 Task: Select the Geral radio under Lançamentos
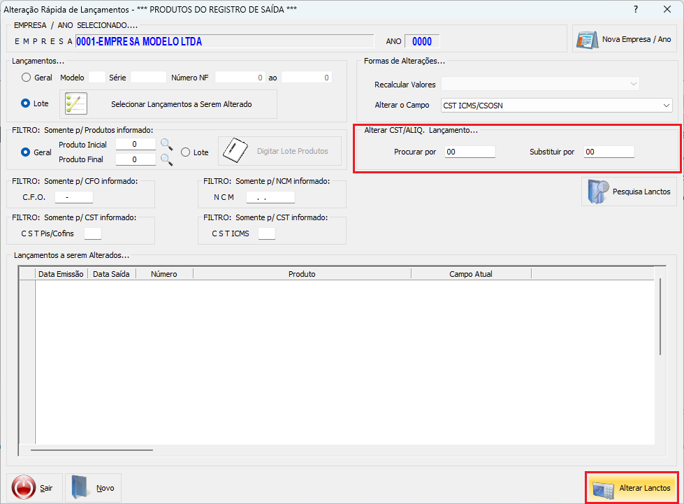coord(26,77)
